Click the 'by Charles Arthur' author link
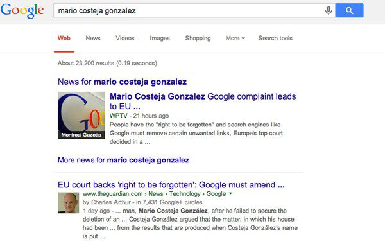This screenshot has height=244, width=385. tap(107, 202)
